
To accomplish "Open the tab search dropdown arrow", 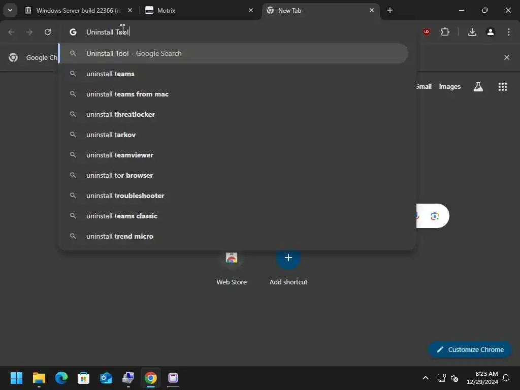I will [10, 10].
